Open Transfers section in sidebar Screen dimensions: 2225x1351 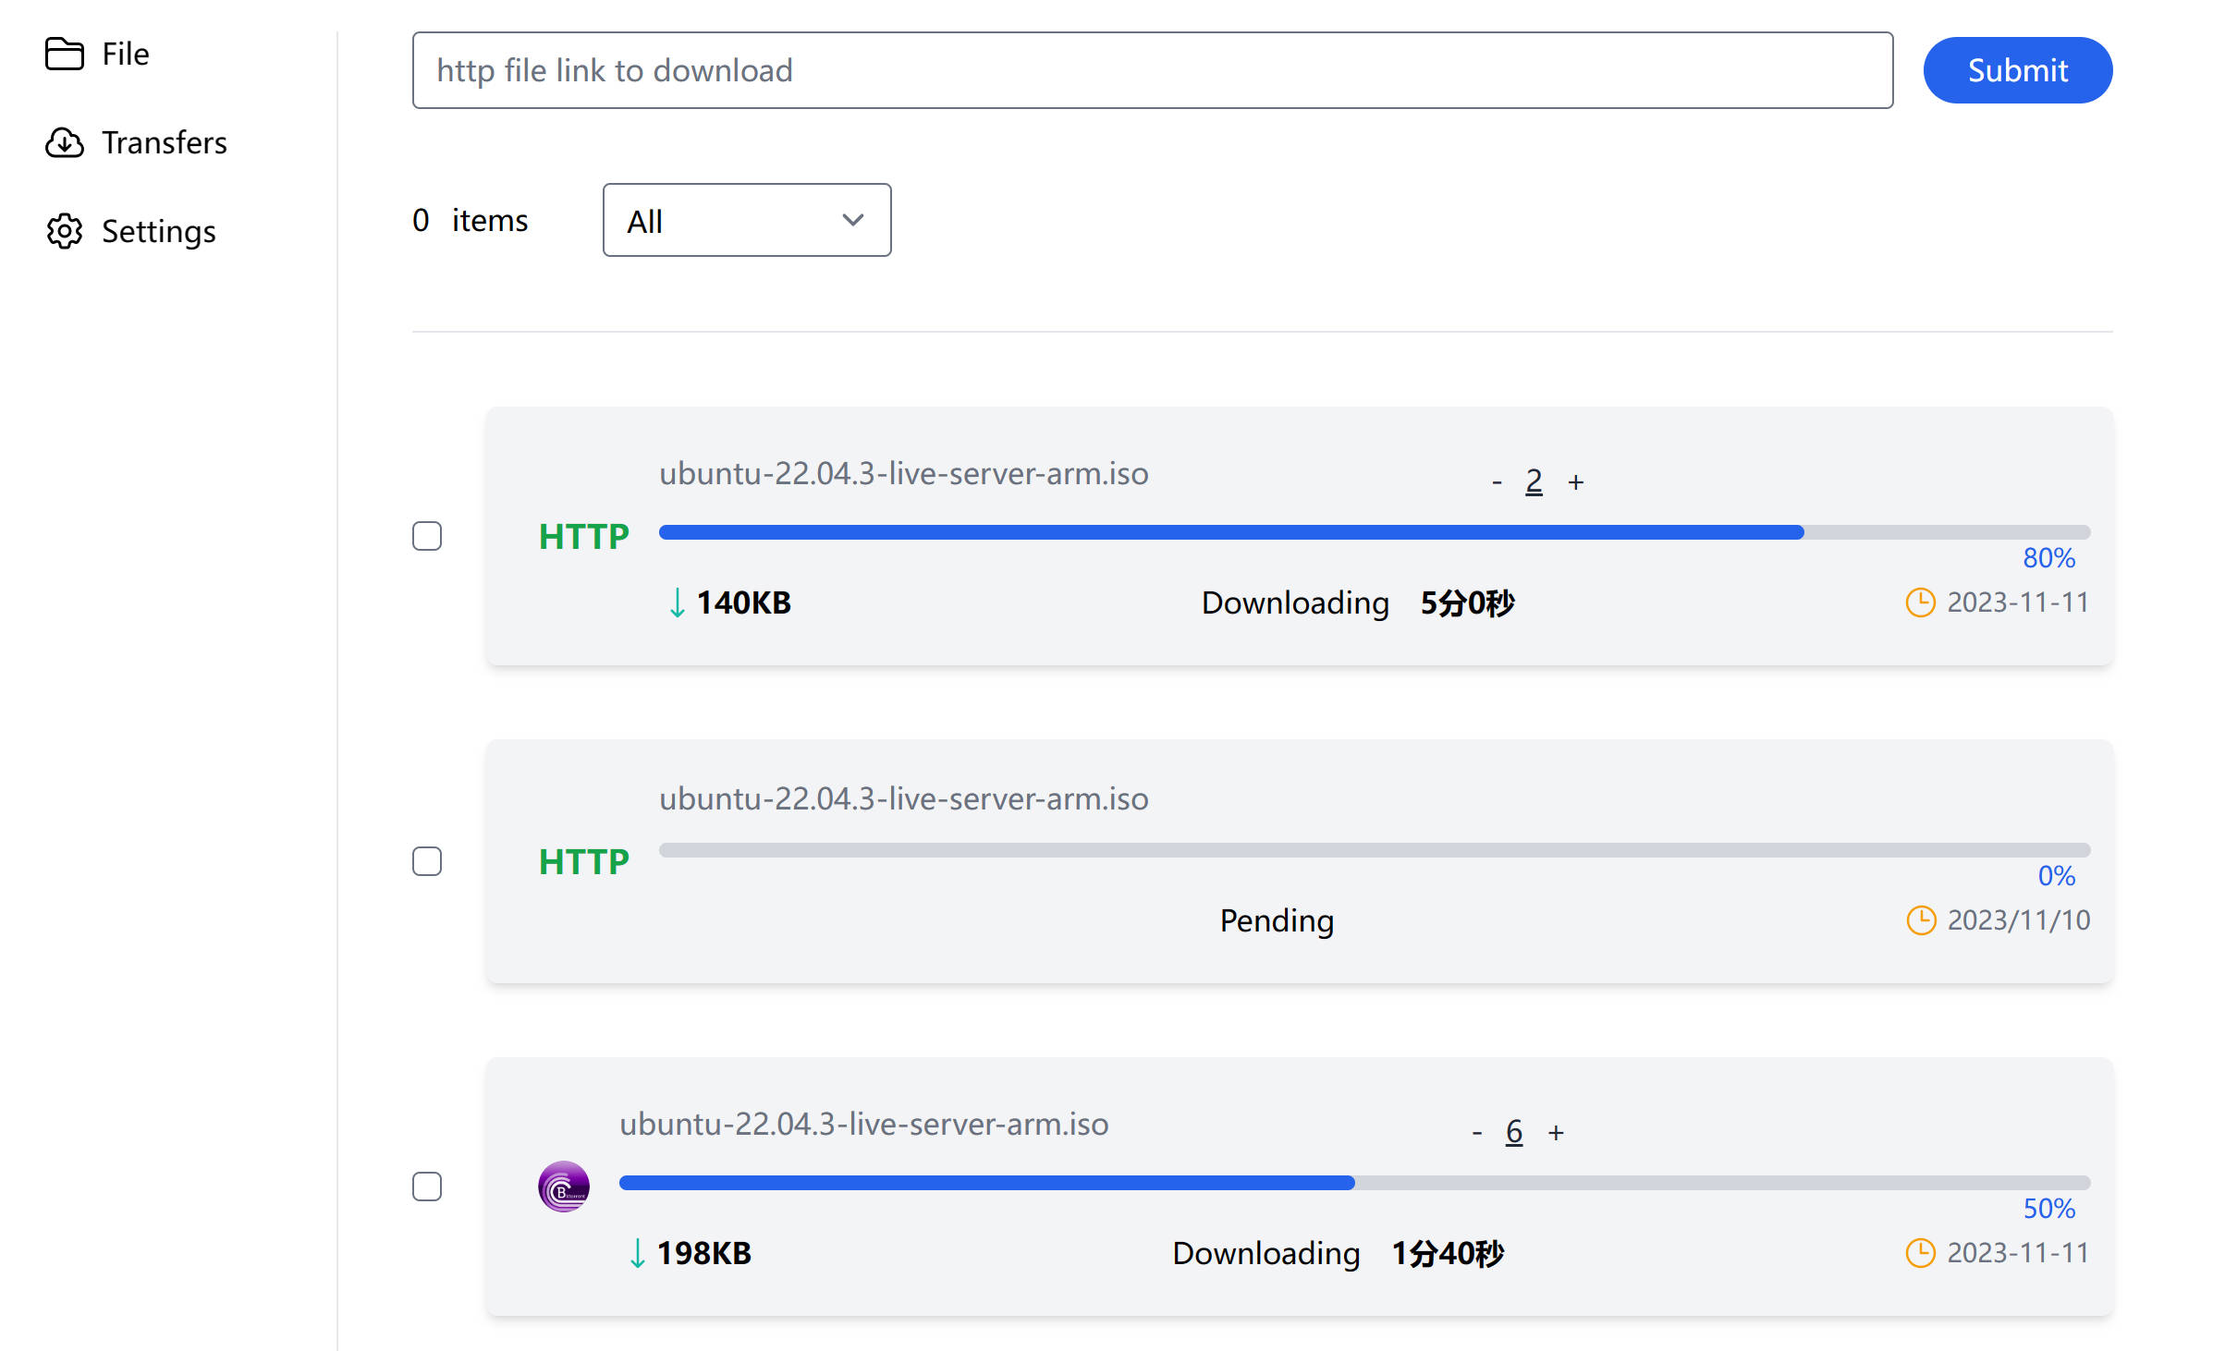pos(162,141)
